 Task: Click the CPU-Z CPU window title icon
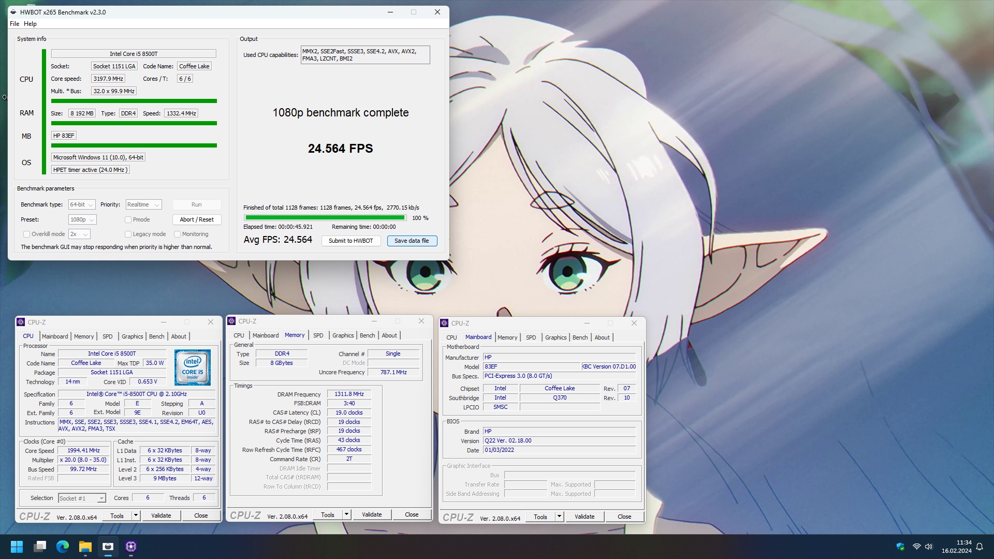coord(21,322)
